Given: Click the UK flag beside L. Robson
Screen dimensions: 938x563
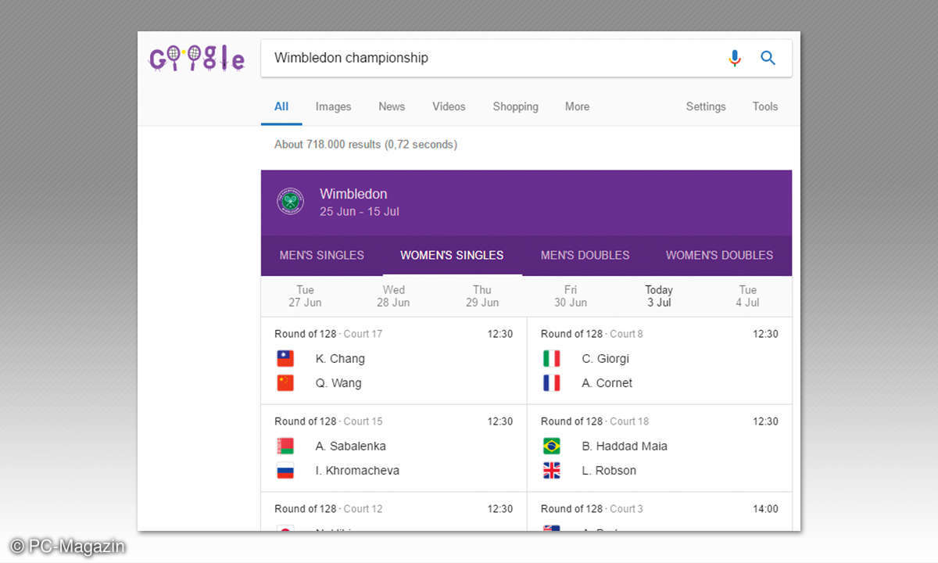Looking at the screenshot, I should pos(552,471).
